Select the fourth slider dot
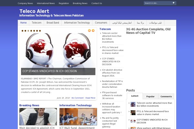The image size is (194, 129). pos(31,31)
